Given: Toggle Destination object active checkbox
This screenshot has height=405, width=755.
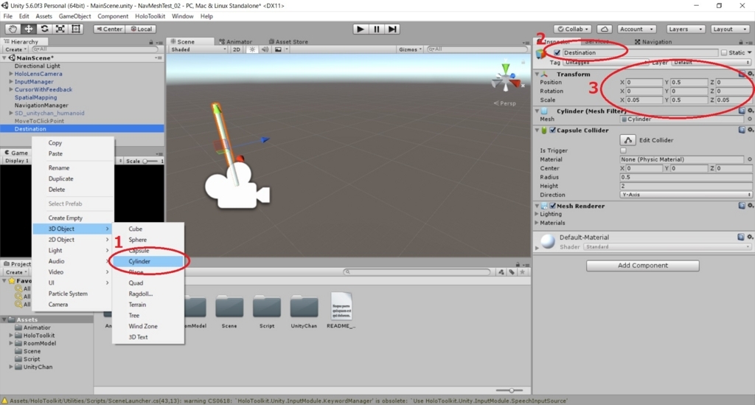Looking at the screenshot, I should [557, 52].
